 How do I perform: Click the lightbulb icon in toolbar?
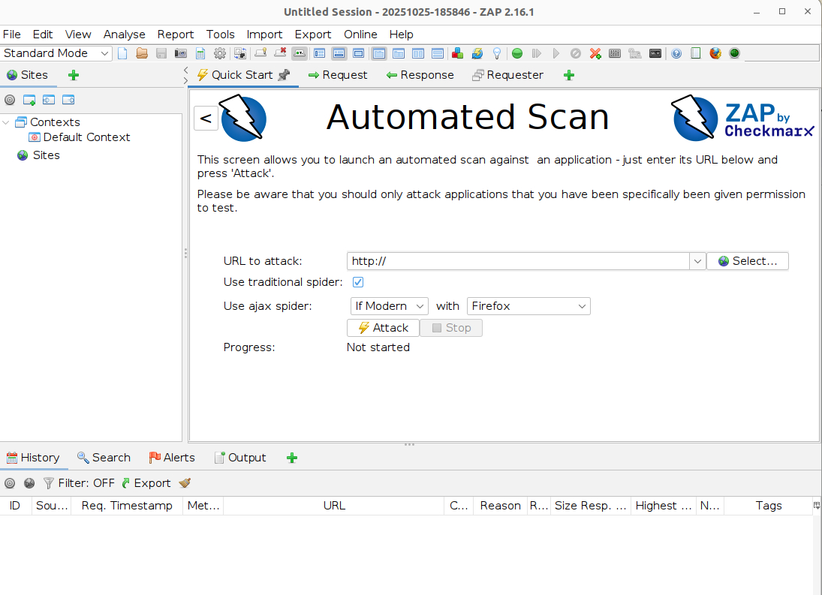click(x=496, y=53)
